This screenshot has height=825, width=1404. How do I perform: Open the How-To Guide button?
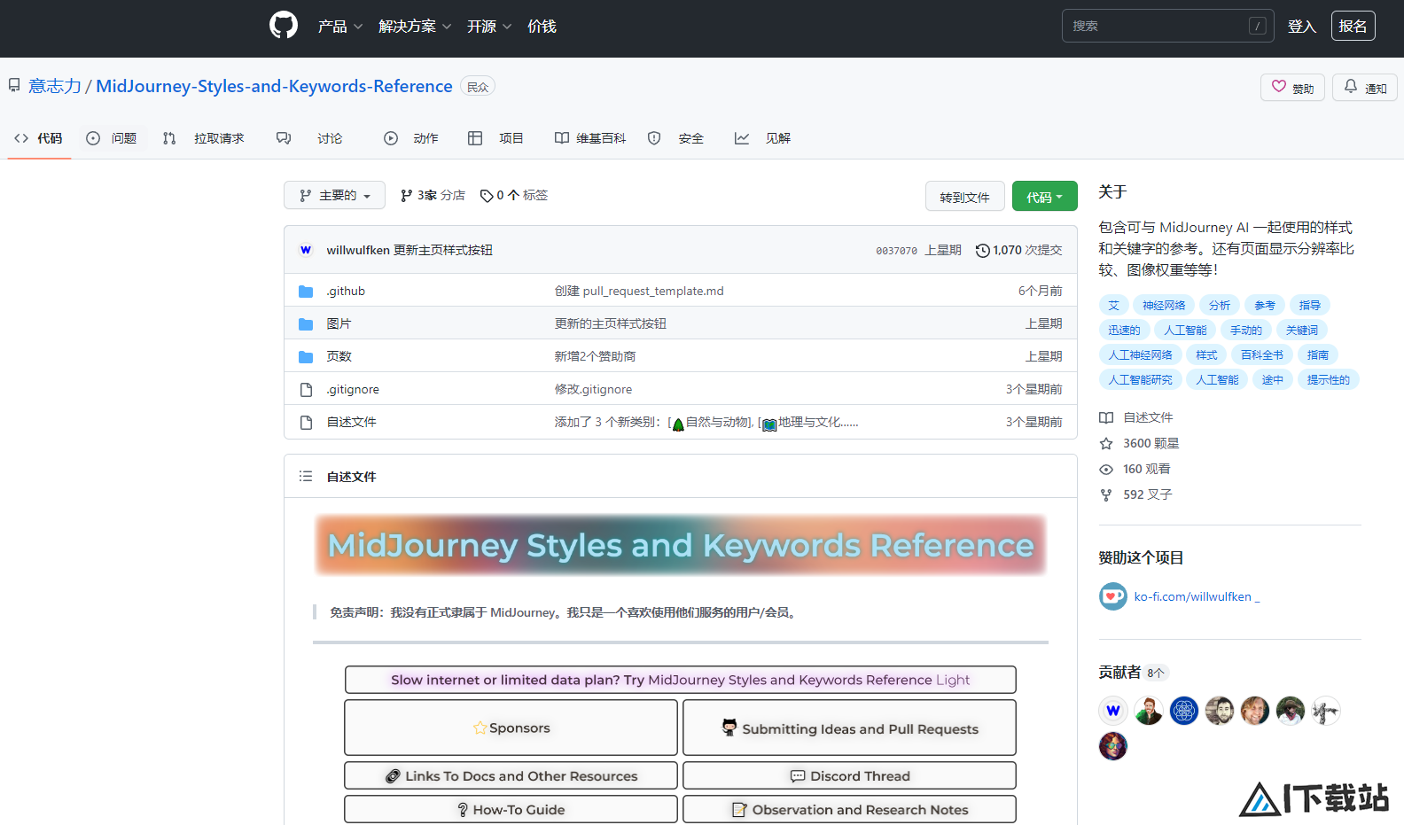click(511, 809)
